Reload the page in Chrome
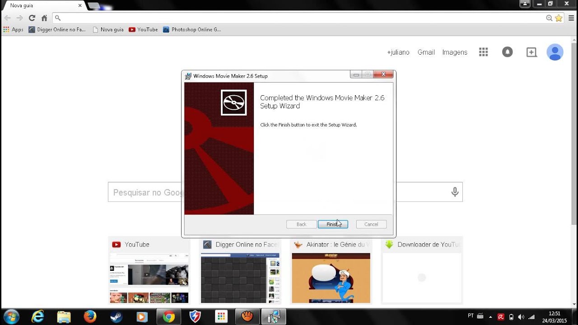 (32, 18)
